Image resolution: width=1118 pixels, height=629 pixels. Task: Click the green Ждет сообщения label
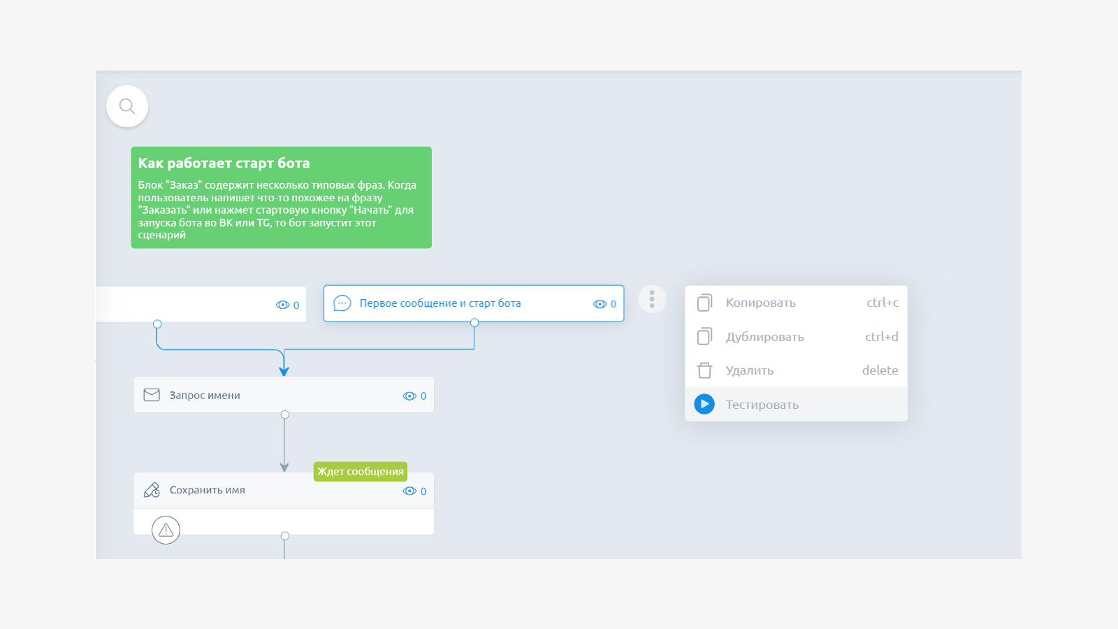point(361,471)
